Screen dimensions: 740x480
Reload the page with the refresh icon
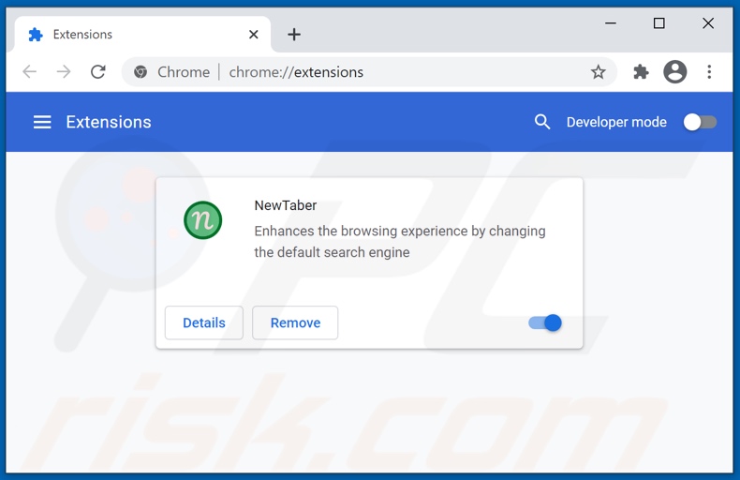tap(98, 72)
